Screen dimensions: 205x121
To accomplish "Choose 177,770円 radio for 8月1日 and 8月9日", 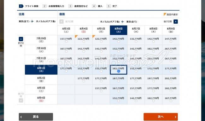I will point(171,71).
